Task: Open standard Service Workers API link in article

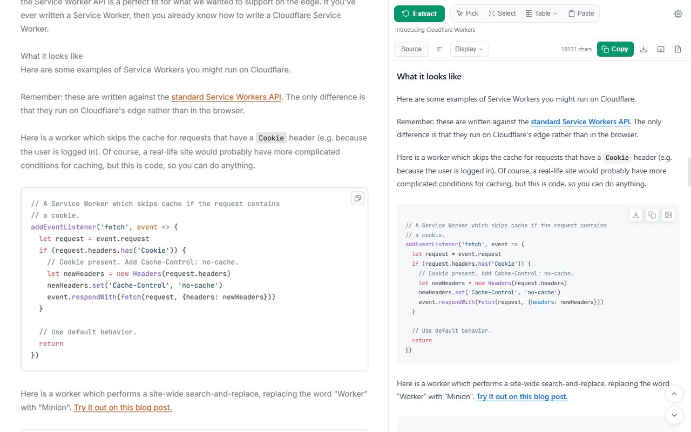Action: (226, 97)
